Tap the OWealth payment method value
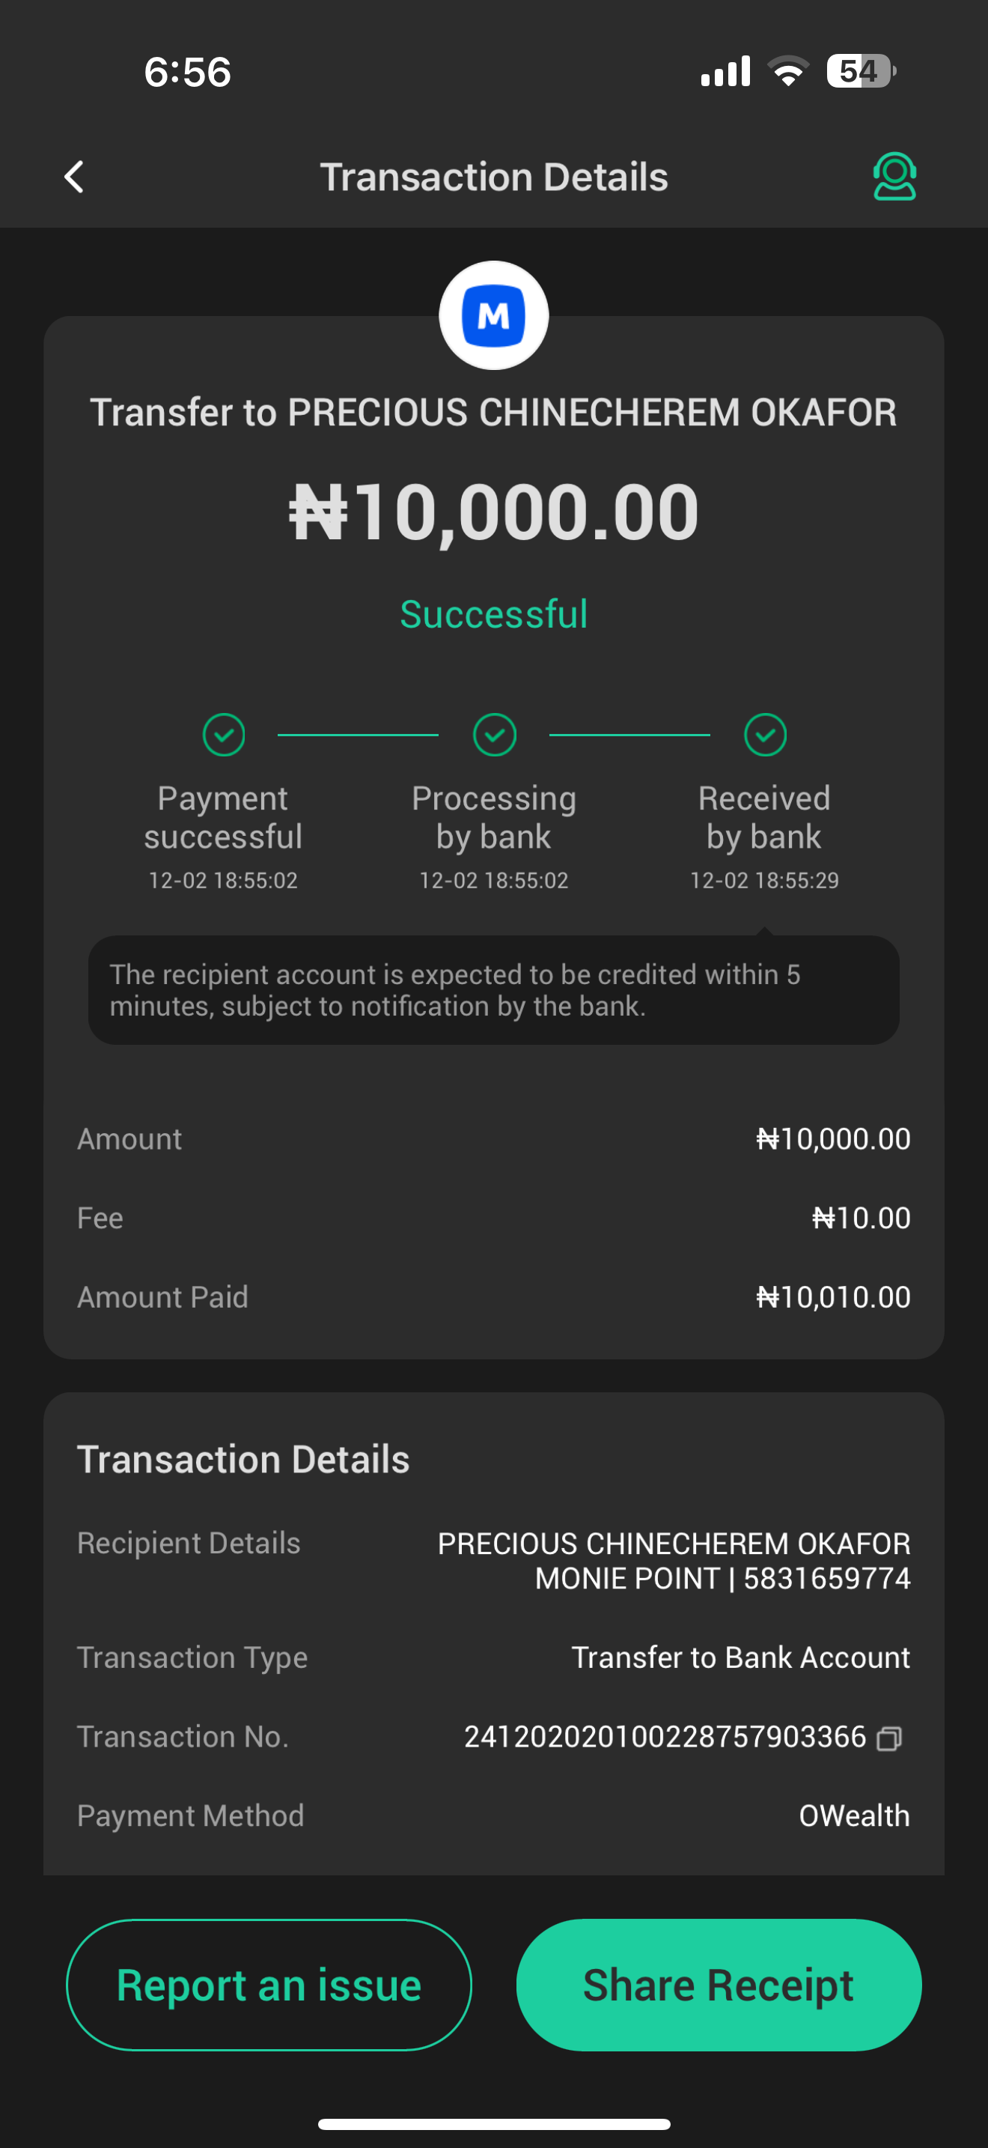Screen dimensions: 988x2148 click(x=854, y=1815)
